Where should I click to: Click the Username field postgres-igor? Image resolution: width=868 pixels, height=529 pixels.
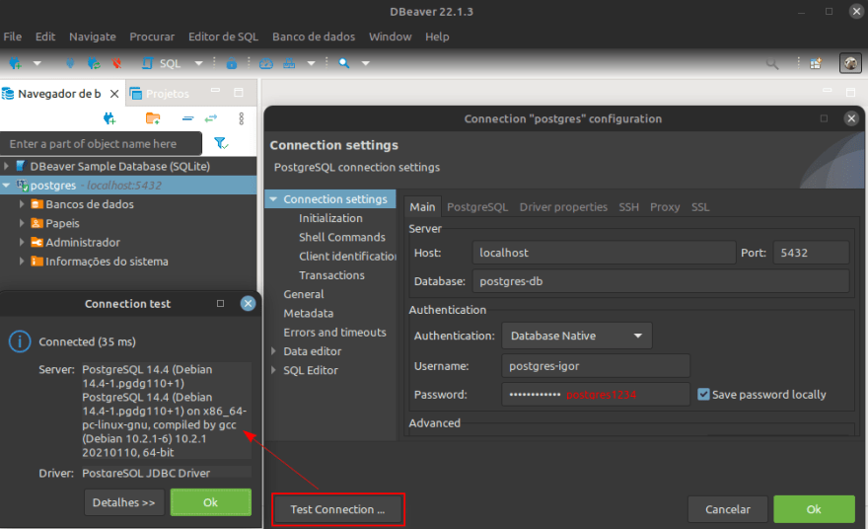click(x=596, y=365)
